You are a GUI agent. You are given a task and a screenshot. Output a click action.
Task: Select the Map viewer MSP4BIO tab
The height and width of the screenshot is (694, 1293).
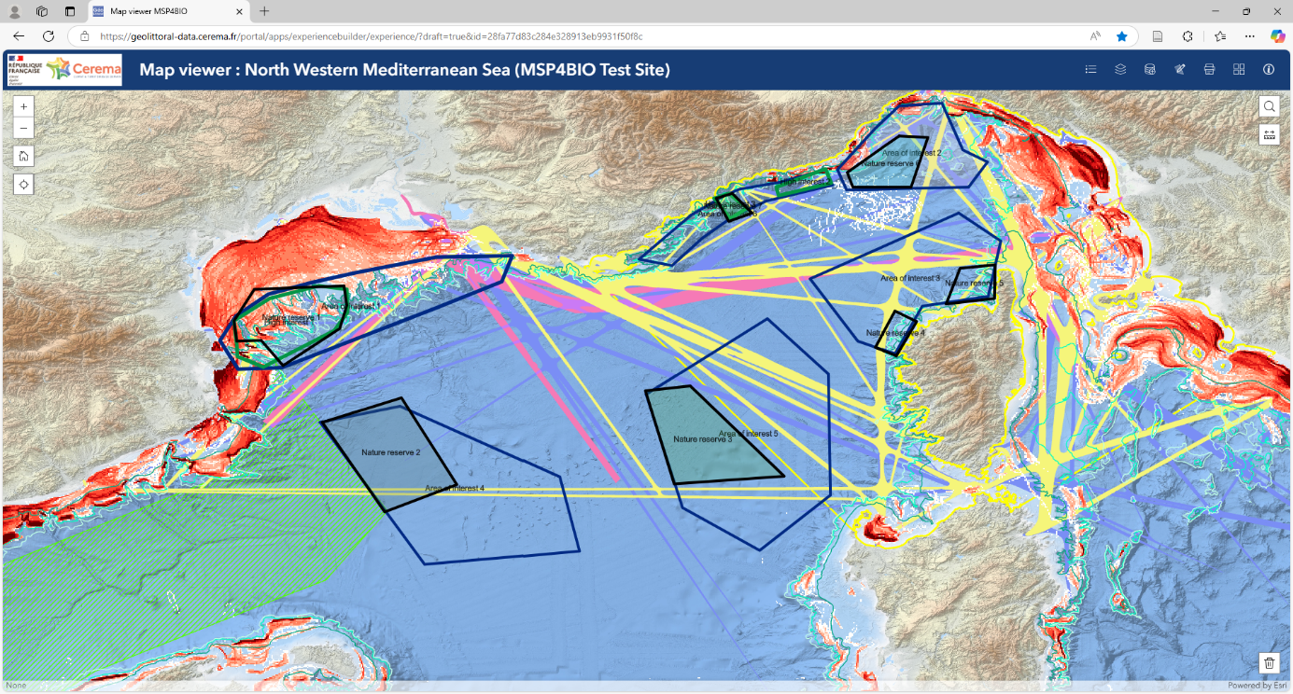click(x=168, y=11)
